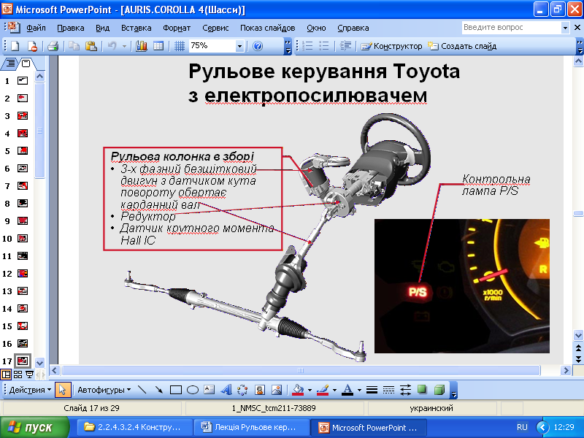Print the presentation with the printer icon
This screenshot has width=584, height=438.
[53, 46]
